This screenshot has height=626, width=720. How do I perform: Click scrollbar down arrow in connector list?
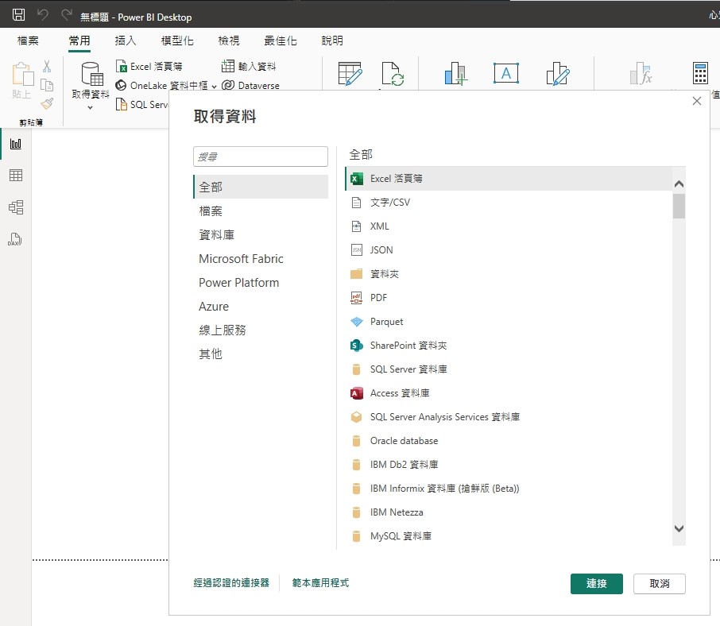679,528
